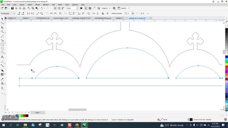Click the Export icon
The width and height of the screenshot is (228, 128).
click(x=59, y=8)
